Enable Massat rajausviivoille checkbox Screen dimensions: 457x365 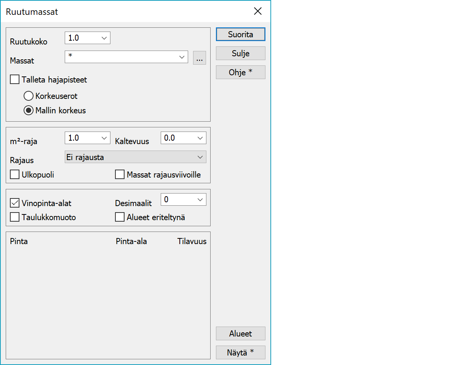[120, 175]
